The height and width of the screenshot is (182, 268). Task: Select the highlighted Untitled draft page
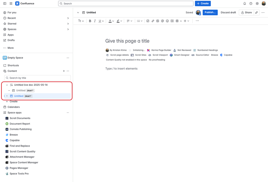coord(37,96)
